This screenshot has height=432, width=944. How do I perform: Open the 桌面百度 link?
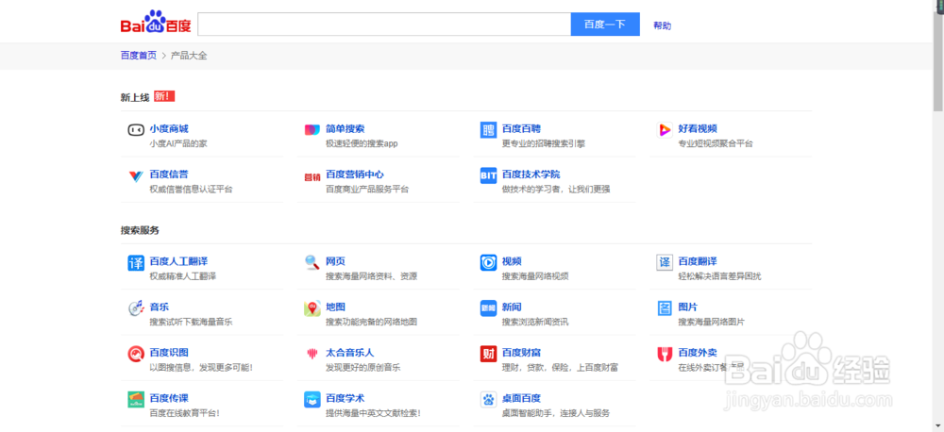click(x=521, y=398)
